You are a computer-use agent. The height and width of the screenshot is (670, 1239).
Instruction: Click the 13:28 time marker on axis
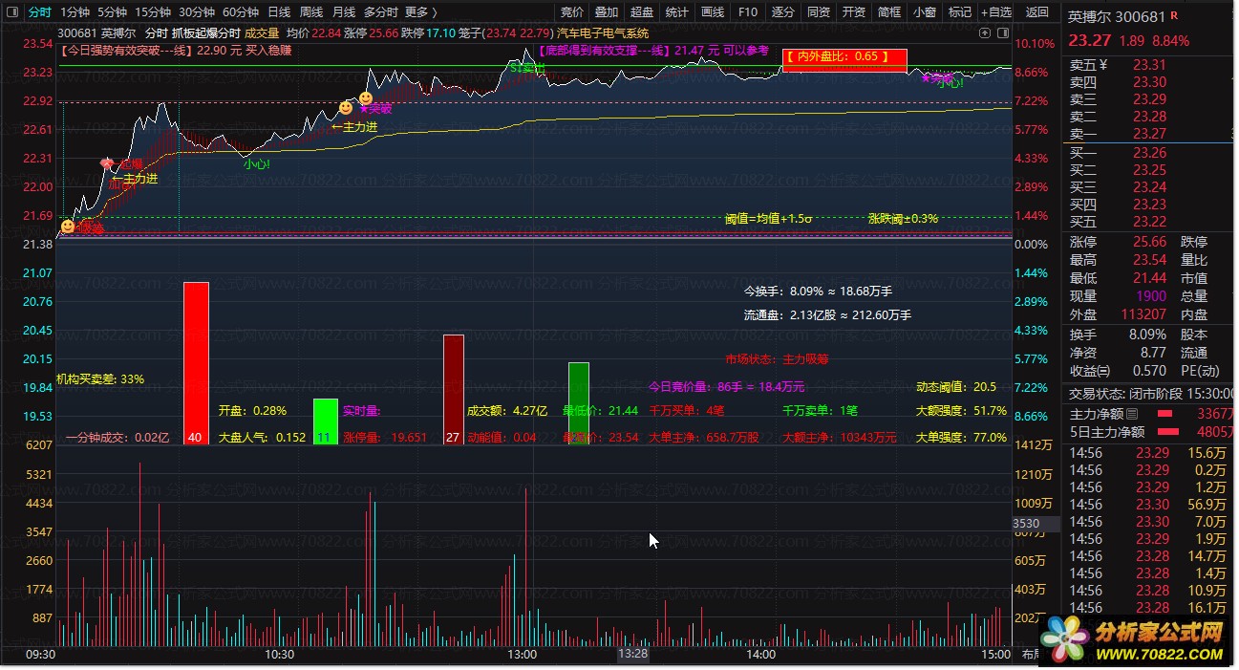632,655
